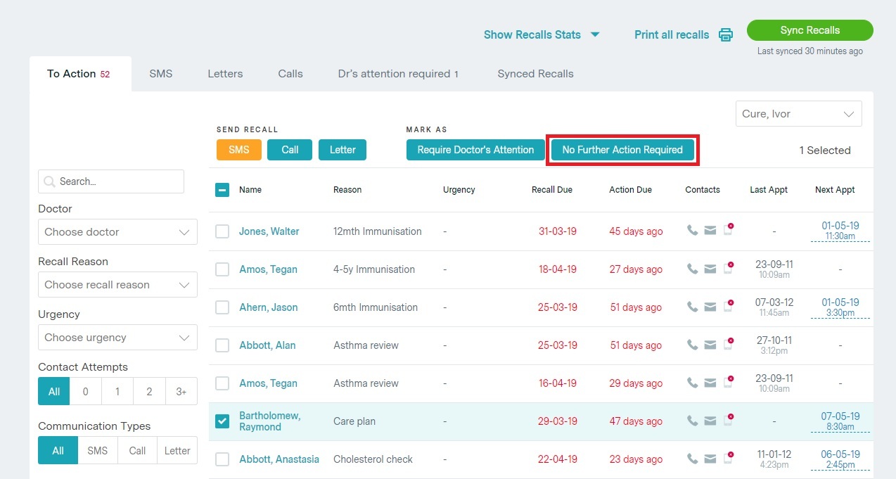Open the Choose doctor dropdown

coord(117,232)
